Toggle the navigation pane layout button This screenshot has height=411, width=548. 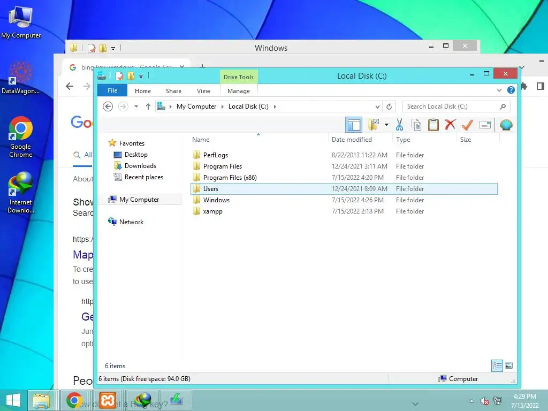pos(353,125)
